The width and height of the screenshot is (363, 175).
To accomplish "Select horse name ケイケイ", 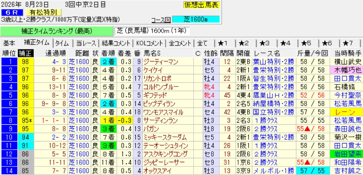I will tap(154, 70).
